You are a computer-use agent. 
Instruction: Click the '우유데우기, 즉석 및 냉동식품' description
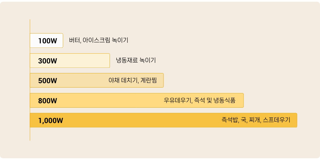[200, 100]
